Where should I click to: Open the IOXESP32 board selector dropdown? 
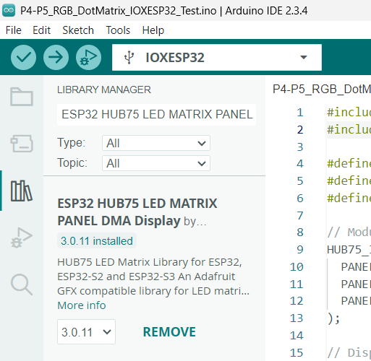click(217, 57)
